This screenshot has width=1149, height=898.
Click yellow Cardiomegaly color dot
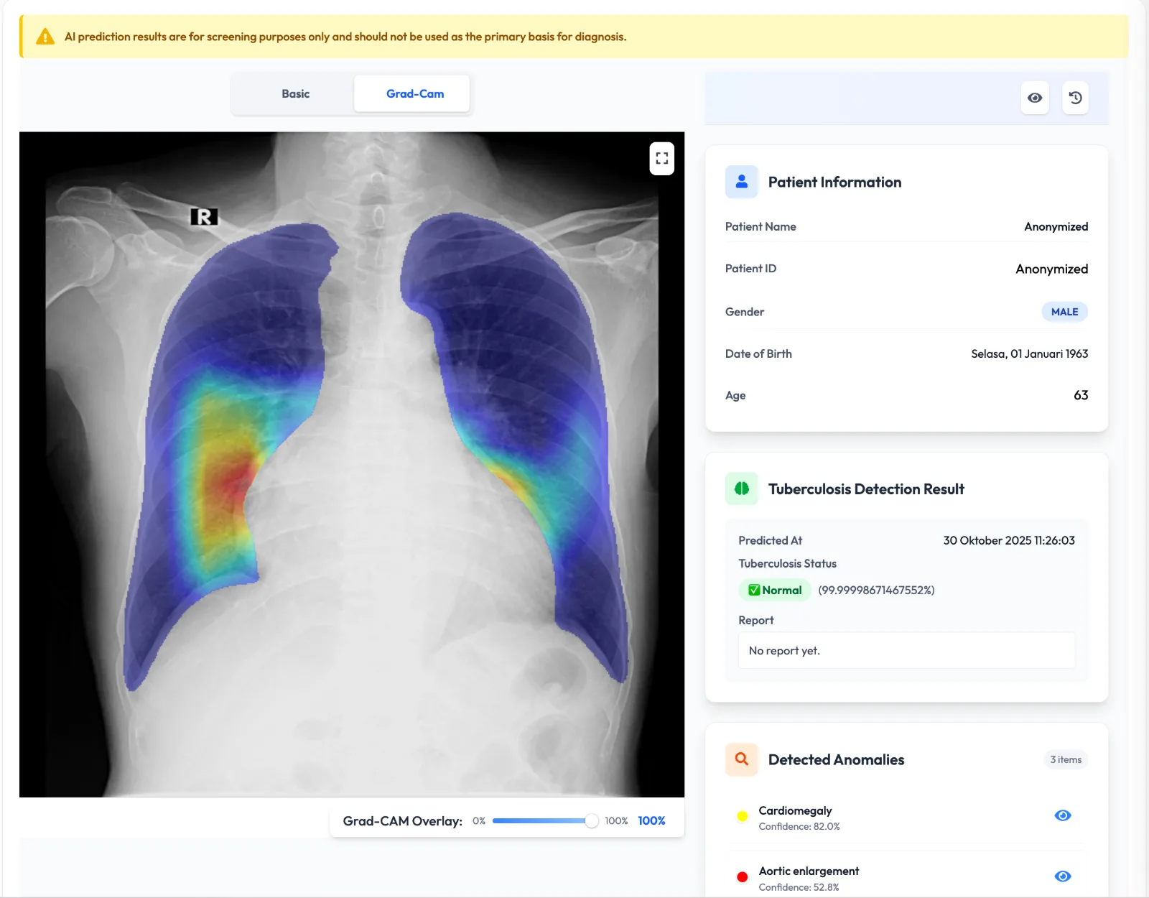[743, 816]
